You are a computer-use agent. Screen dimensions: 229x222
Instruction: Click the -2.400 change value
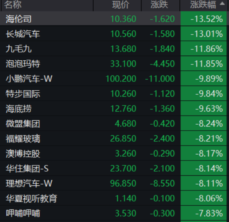pos(162,138)
